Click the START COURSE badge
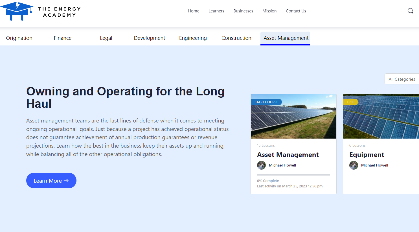Screen dimensions: 419x232 pos(266,102)
